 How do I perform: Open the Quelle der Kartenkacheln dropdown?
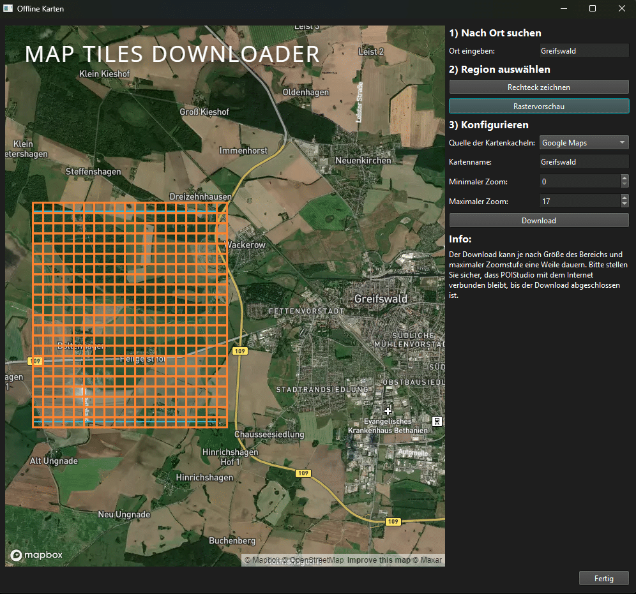(x=584, y=143)
